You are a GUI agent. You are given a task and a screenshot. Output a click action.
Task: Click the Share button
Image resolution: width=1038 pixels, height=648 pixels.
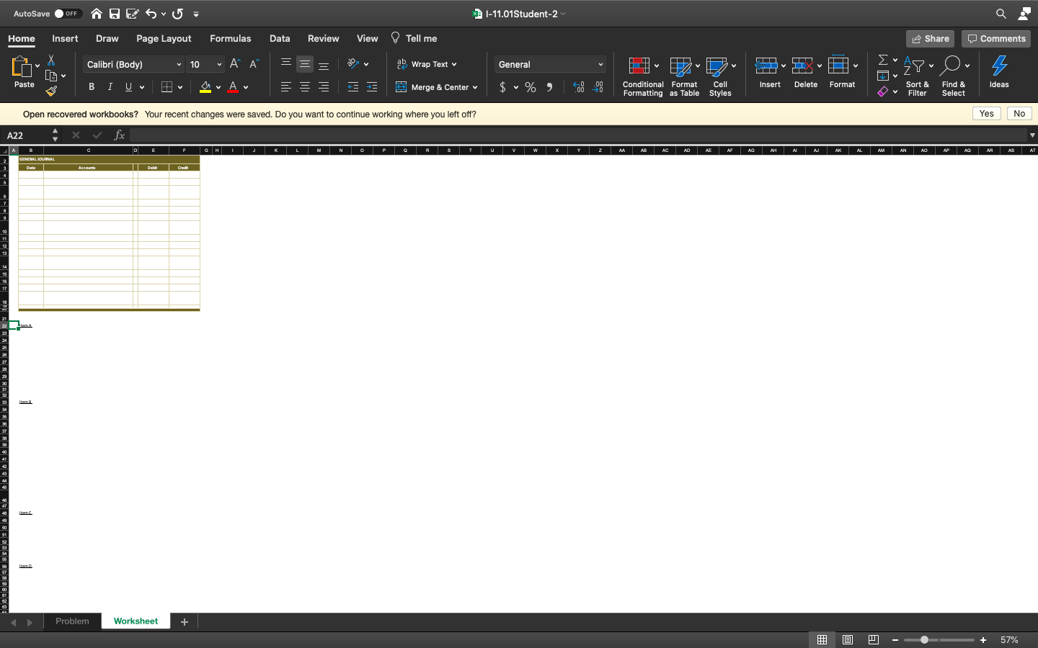point(929,38)
